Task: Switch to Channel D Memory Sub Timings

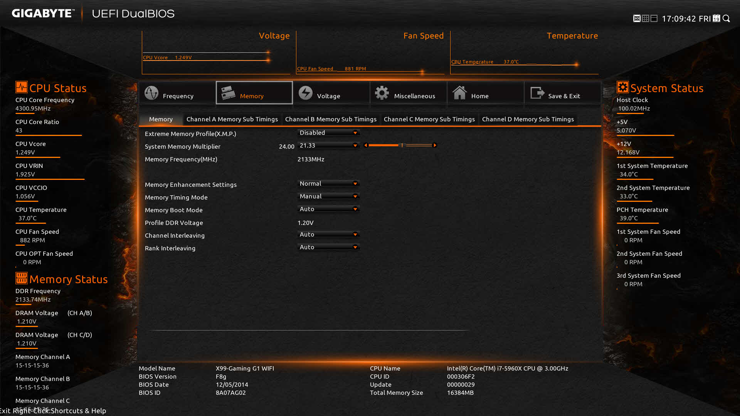Action: click(x=528, y=119)
